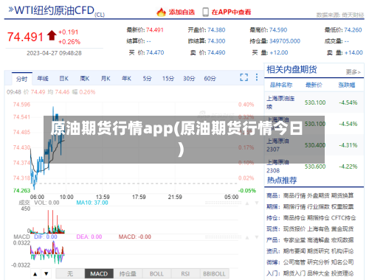
Task: Open the CFTC持仓 link
Action: (x=343, y=218)
